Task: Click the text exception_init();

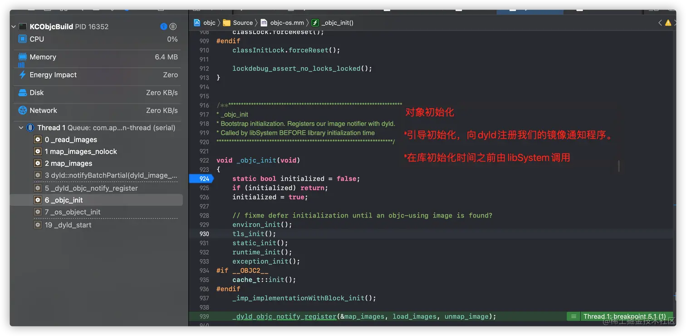Action: pos(266,261)
